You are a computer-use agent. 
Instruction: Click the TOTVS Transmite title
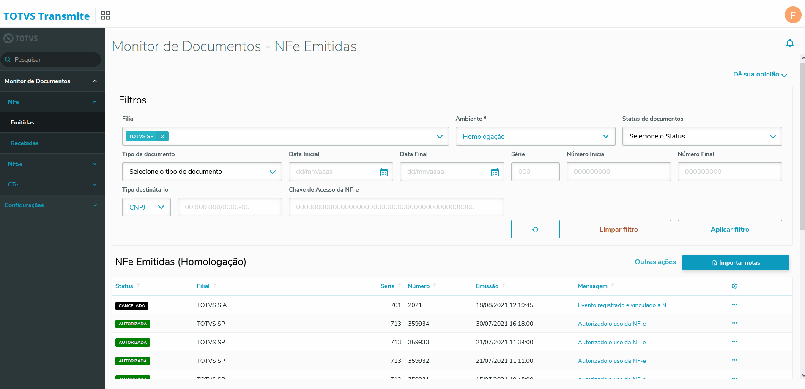point(47,16)
